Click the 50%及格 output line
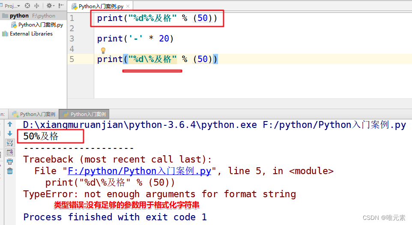 (41, 136)
